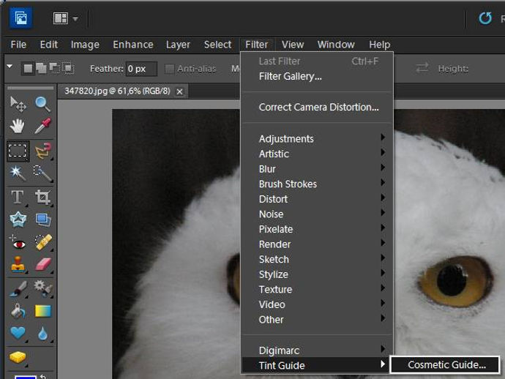This screenshot has width=505, height=379.
Task: Choose New Selection mode
Action: pos(28,68)
